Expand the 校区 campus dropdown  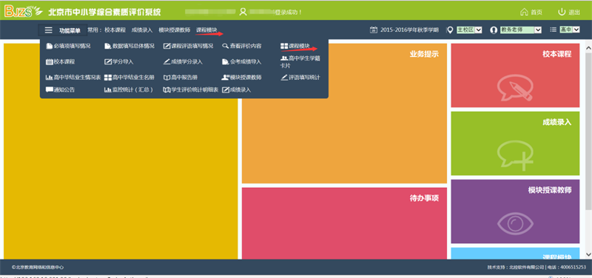pyautogui.click(x=469, y=30)
